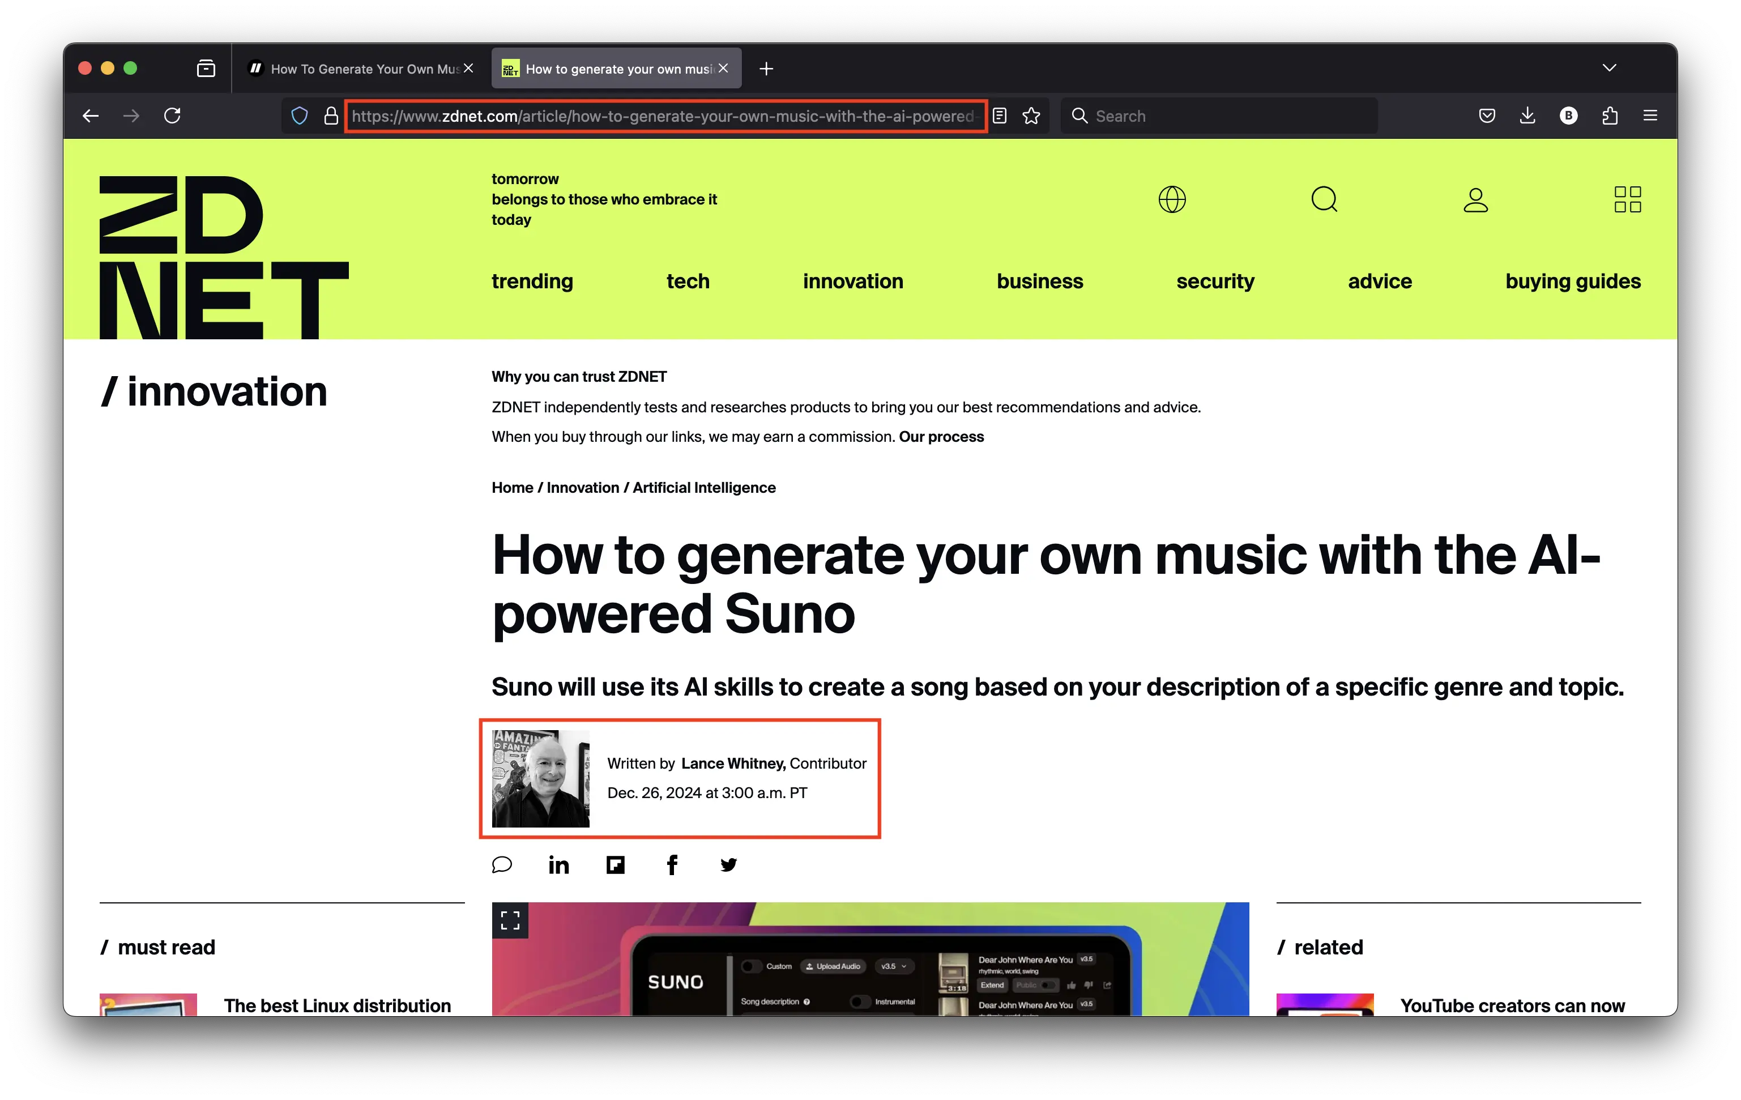1741x1100 pixels.
Task: Open the ZDNET grid menu icon
Action: click(x=1628, y=199)
